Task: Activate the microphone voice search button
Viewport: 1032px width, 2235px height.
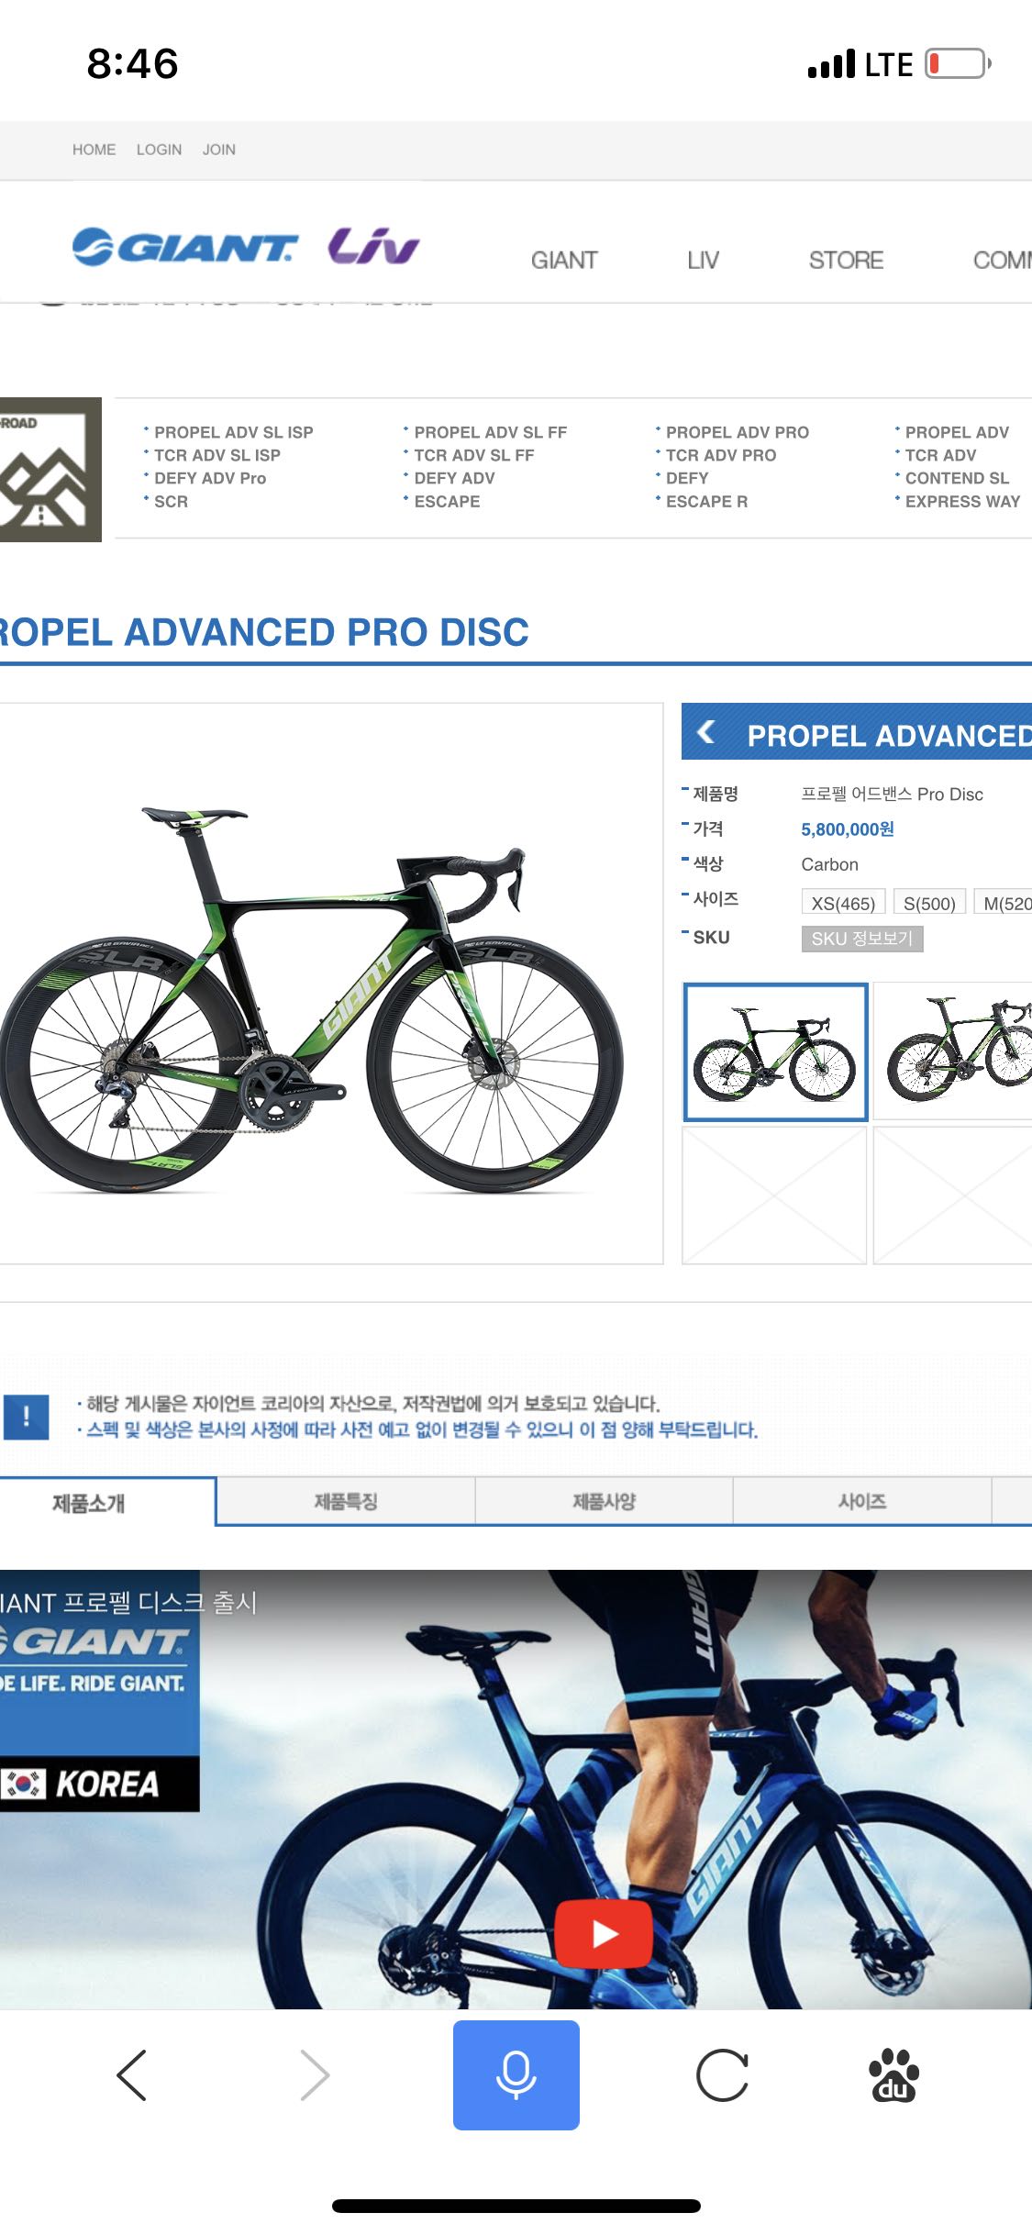Action: point(516,2074)
